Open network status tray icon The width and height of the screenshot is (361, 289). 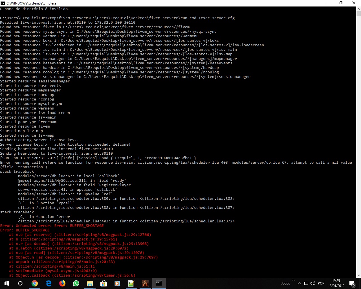306,283
